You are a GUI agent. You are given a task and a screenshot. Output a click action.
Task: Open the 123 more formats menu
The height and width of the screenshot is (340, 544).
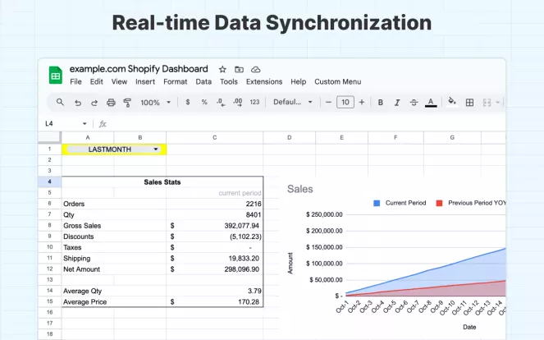point(254,102)
